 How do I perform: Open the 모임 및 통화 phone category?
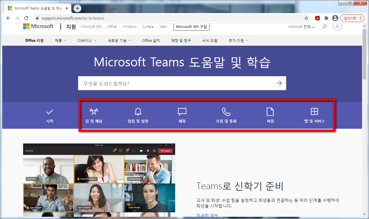pos(226,116)
